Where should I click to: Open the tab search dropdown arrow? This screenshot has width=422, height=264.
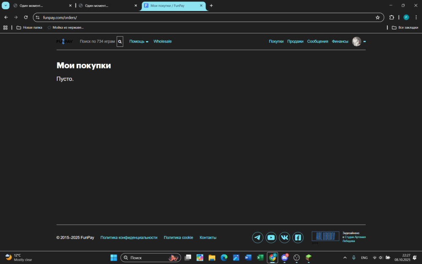5,5
